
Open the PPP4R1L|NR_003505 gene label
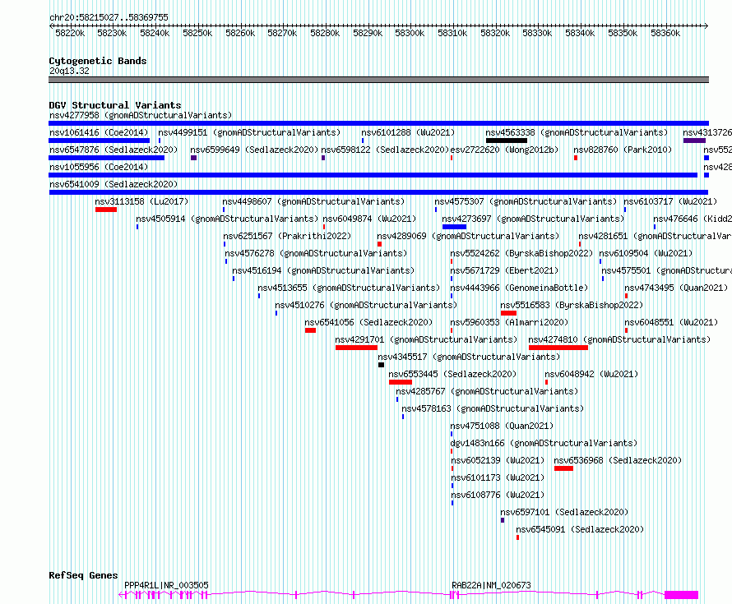pos(166,585)
